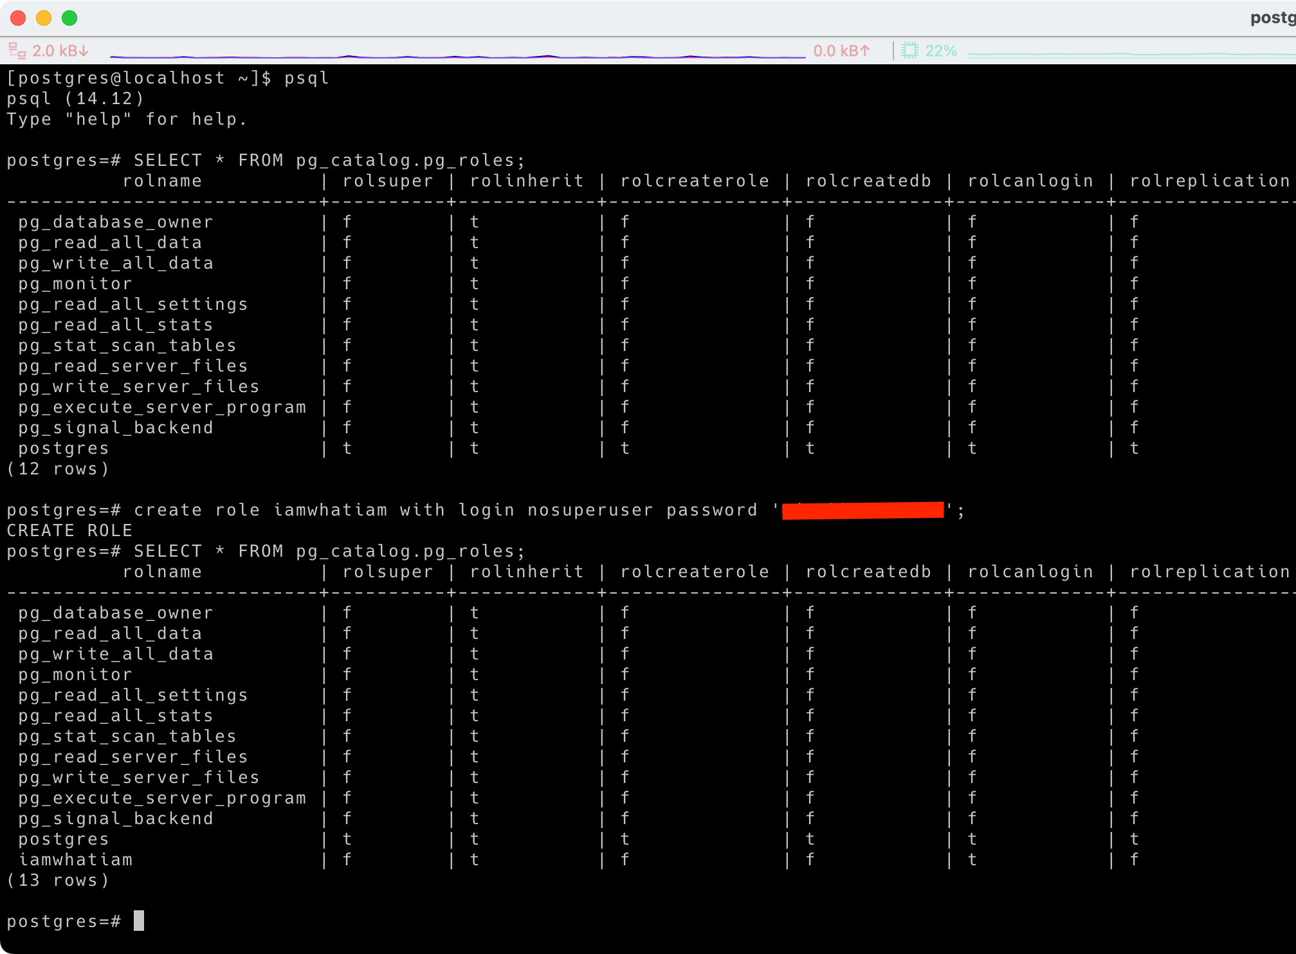Viewport: 1296px width, 954px height.
Task: Click the window title text 'postg'
Action: click(x=1272, y=17)
